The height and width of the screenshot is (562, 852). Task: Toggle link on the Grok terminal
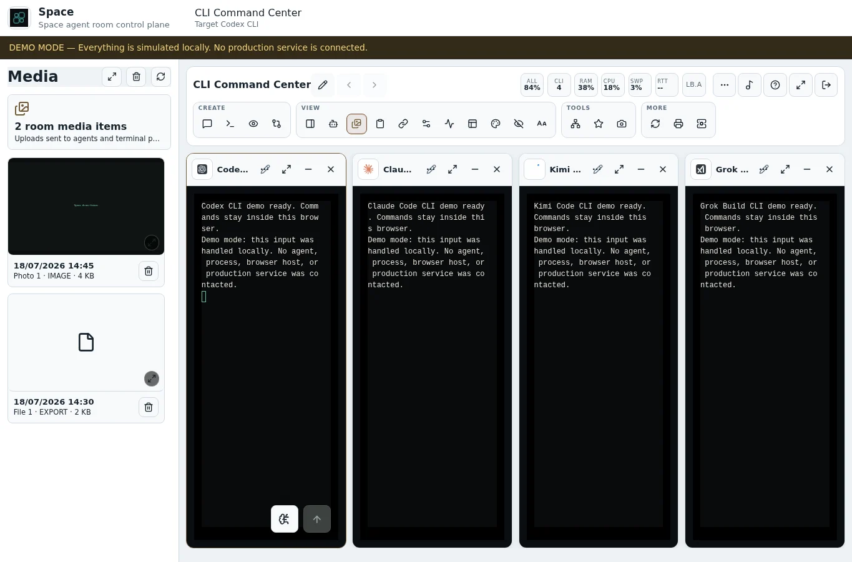(764, 169)
